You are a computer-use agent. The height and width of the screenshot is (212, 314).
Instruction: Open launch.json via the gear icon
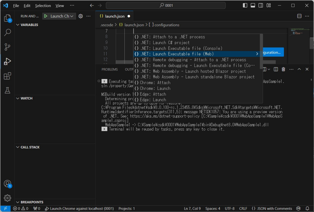81,16
